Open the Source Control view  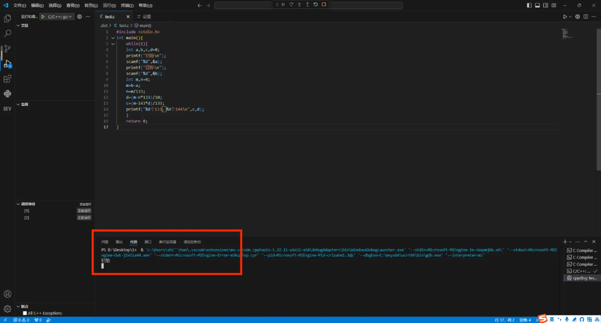(7, 49)
